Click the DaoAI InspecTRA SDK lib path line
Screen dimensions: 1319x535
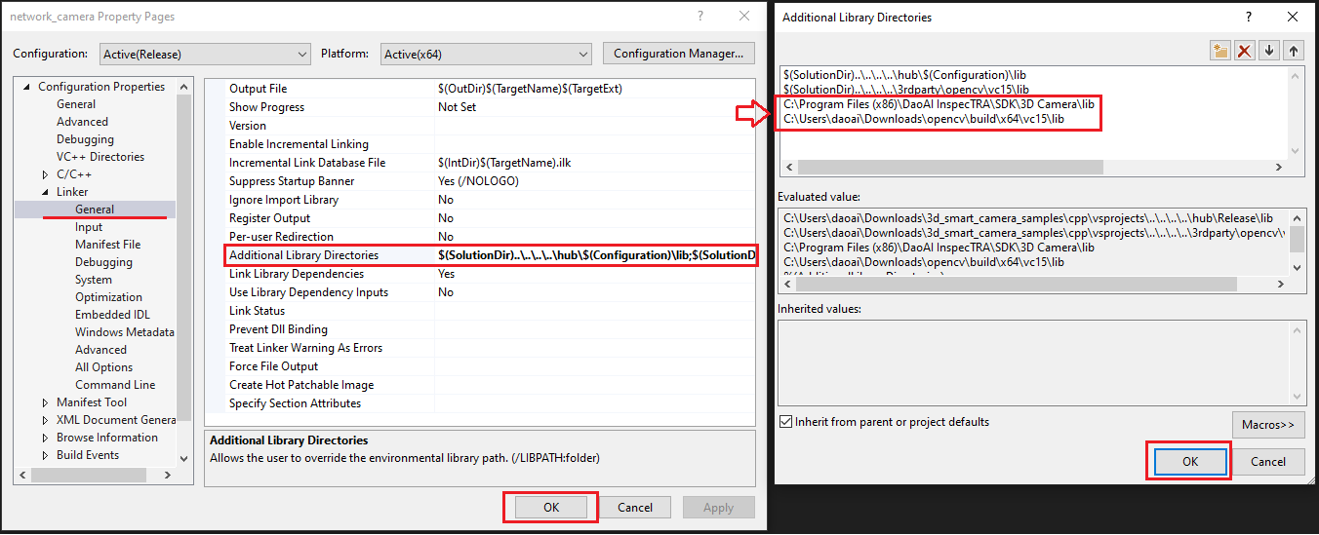939,103
